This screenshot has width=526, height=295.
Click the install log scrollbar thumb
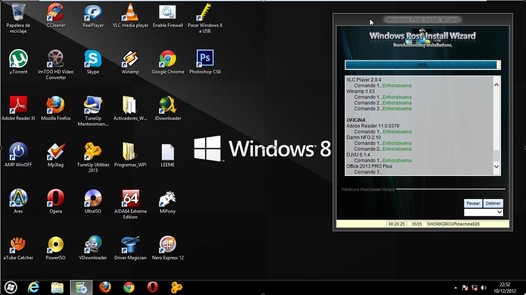[x=496, y=156]
